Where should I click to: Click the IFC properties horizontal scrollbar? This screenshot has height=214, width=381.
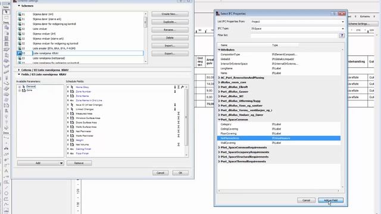[x=279, y=191]
